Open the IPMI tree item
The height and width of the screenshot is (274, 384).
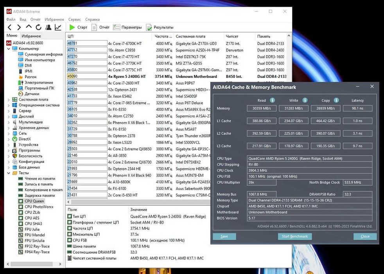click(25, 71)
